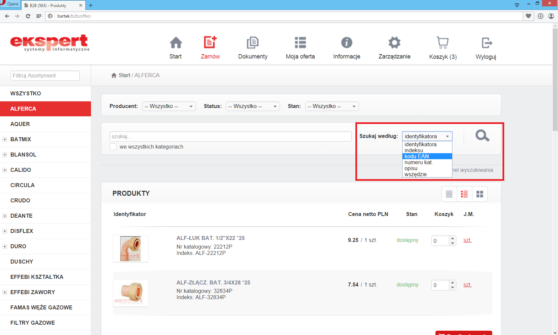558x335 pixels.
Task: Collapse the 'Szukaj według' combo box
Action: pos(427,136)
